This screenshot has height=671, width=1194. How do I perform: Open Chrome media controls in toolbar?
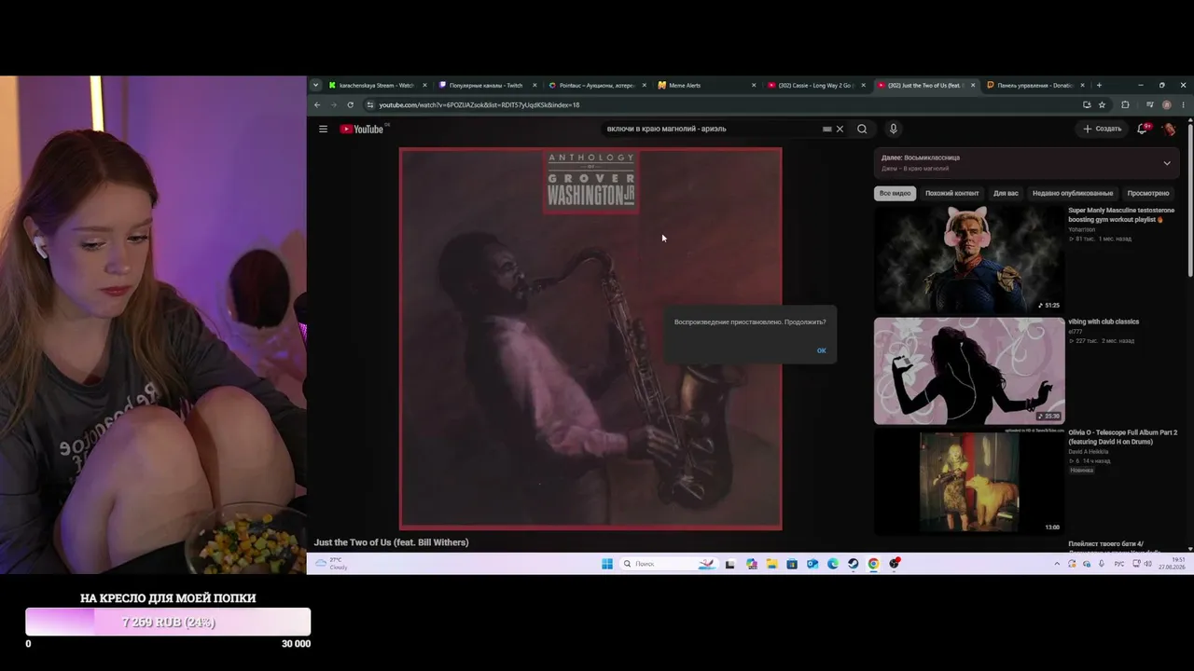tap(1149, 104)
